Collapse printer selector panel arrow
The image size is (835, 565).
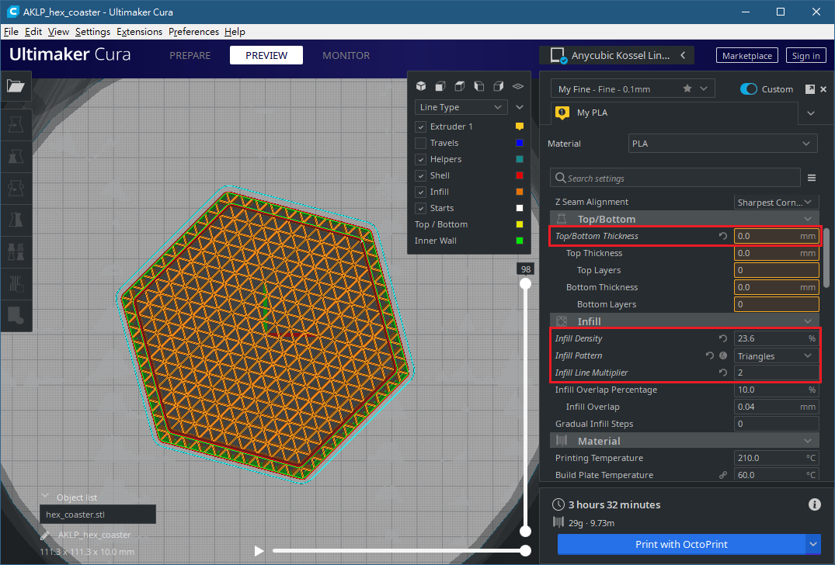(x=684, y=55)
